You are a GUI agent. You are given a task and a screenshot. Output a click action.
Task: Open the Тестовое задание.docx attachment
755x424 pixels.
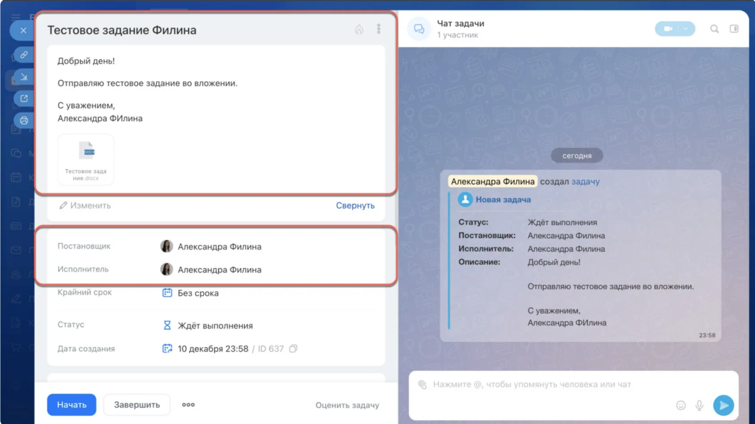pos(86,160)
